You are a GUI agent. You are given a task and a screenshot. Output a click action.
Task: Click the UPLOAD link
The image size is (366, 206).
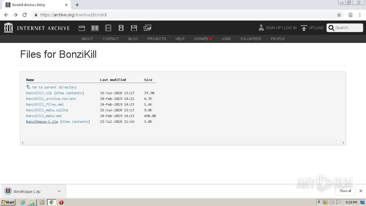tap(316, 28)
